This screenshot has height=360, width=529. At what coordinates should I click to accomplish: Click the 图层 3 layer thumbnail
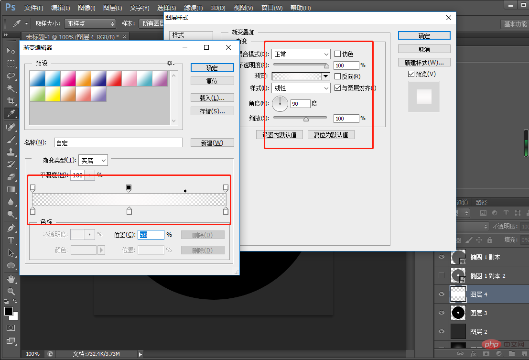click(x=458, y=312)
